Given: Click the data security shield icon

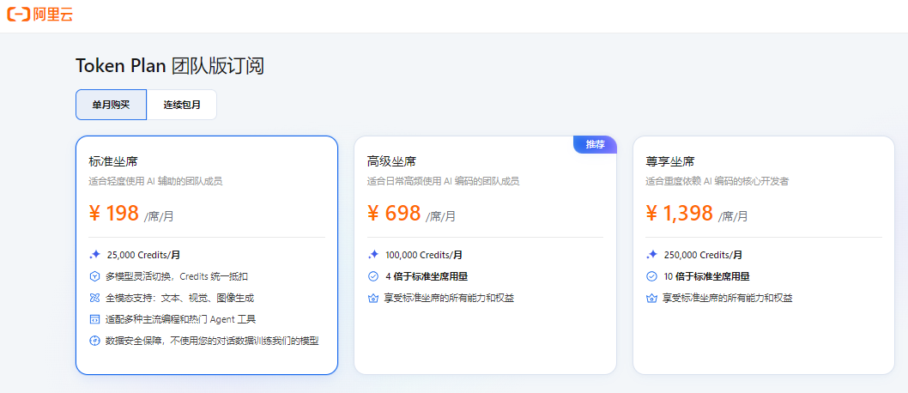Looking at the screenshot, I should click(94, 341).
